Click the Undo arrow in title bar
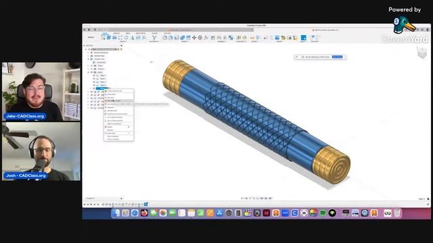 tap(99, 30)
